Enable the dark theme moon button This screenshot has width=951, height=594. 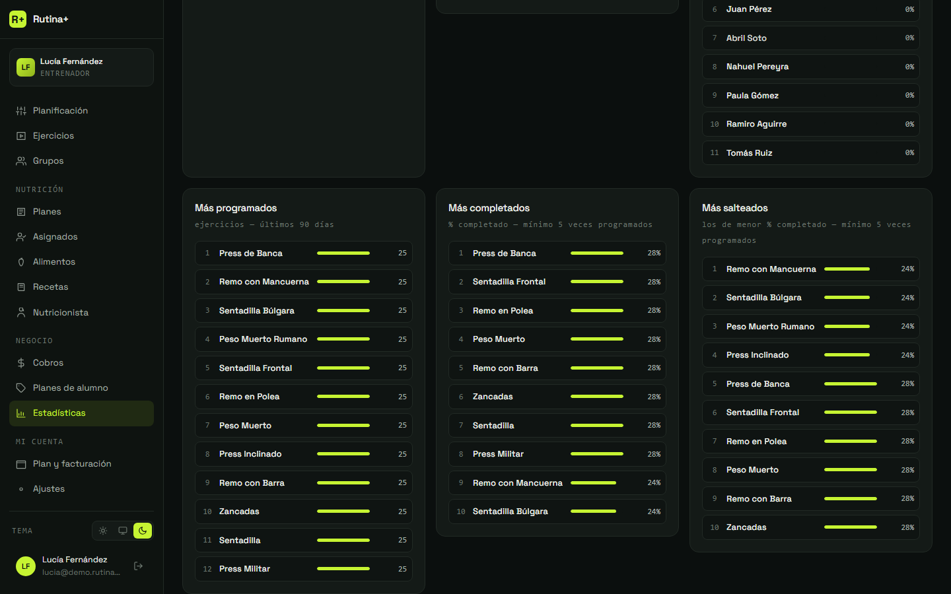(143, 531)
